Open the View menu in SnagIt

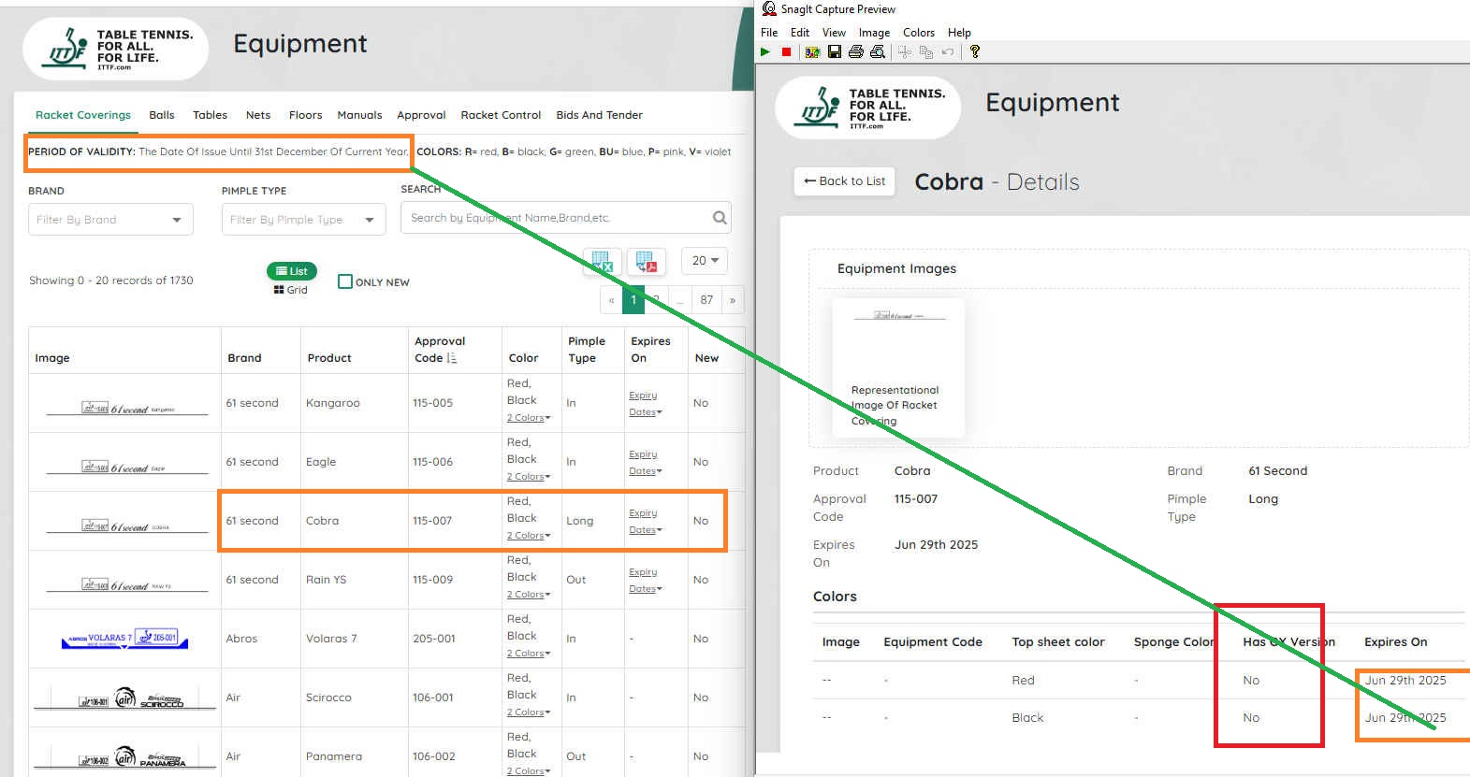click(x=834, y=32)
